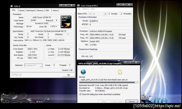Click the Multiplier x 10.0 value
The width and height of the screenshot is (182, 109).
click(x=32, y=52)
